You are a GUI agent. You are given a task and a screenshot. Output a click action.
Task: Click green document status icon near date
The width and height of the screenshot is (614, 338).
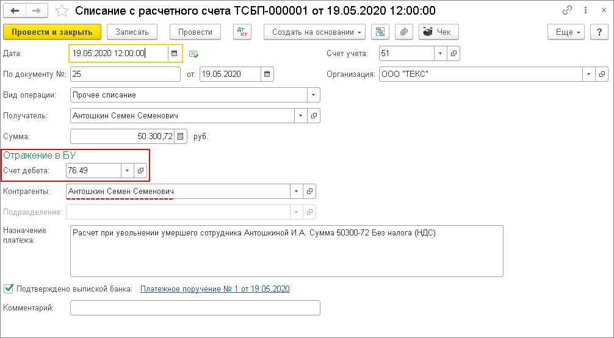(194, 54)
